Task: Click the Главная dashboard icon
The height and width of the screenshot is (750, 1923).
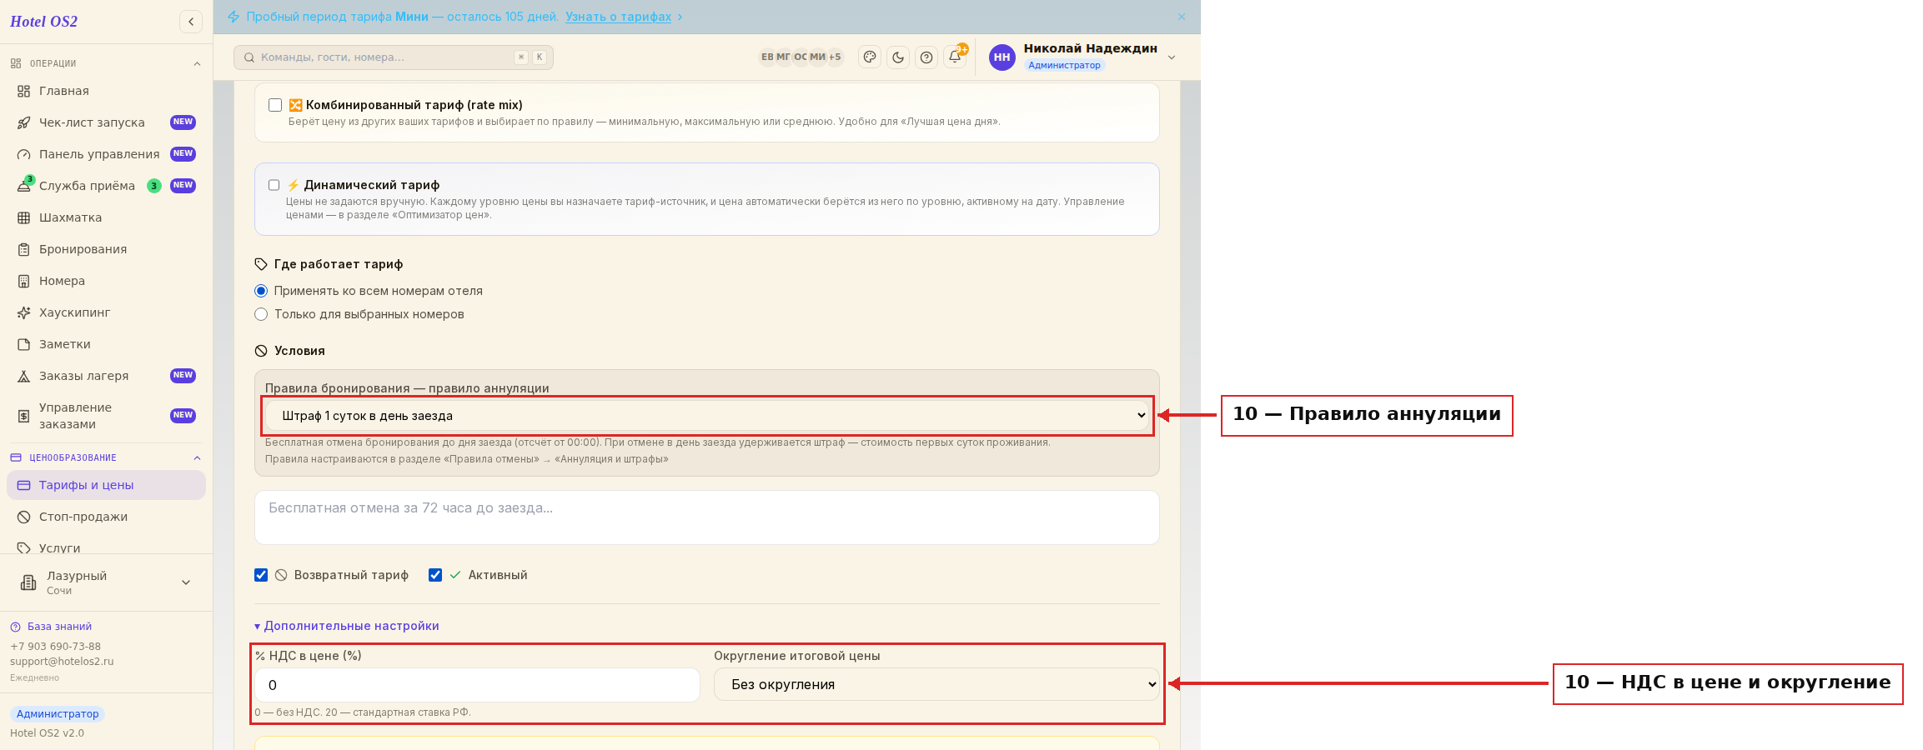Action: coord(24,91)
